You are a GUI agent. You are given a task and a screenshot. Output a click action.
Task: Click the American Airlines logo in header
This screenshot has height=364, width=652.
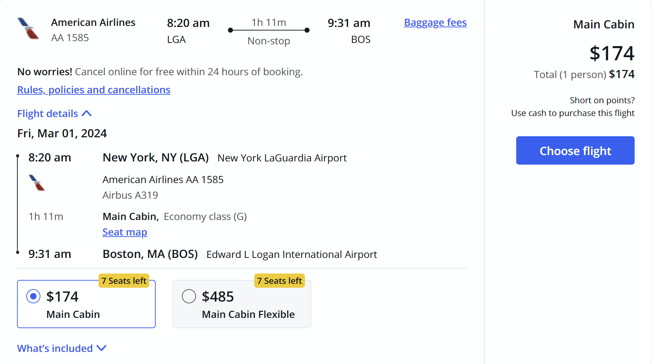point(28,29)
